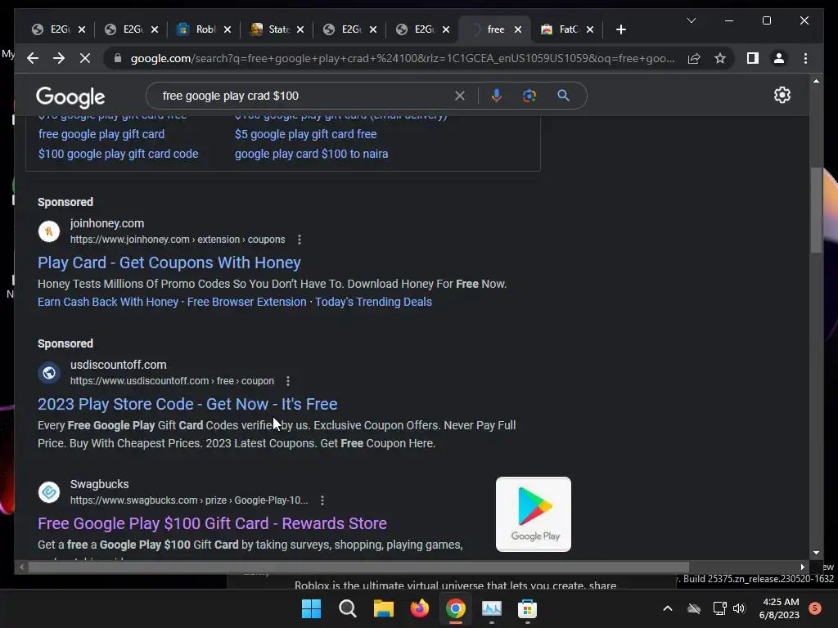Open the taskbar monitor app icon
The image size is (838, 628).
(492, 608)
